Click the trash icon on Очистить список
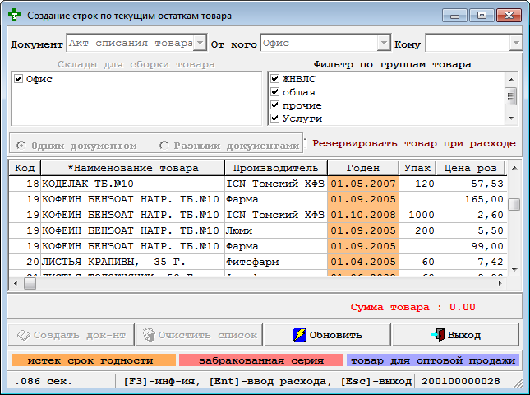The width and height of the screenshot is (530, 395). coord(148,335)
